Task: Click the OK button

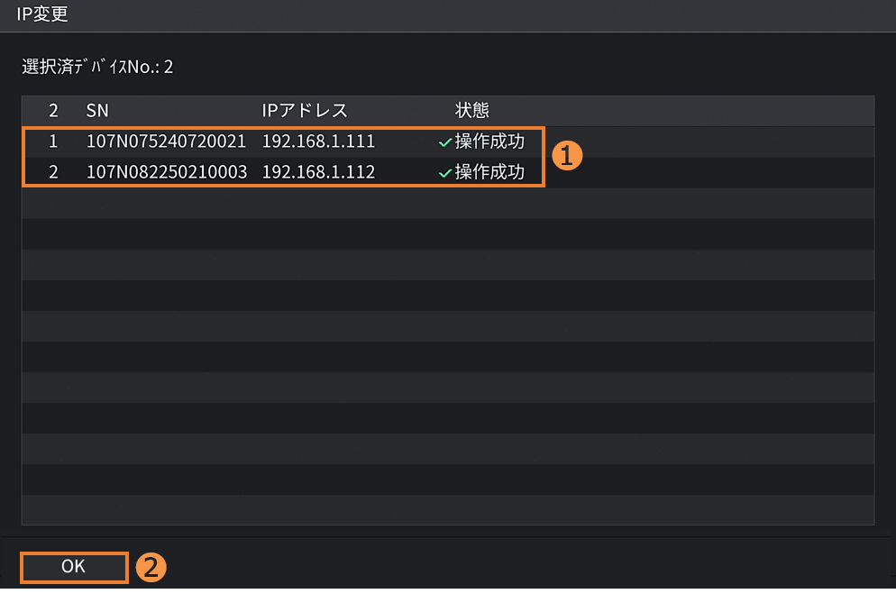Action: (x=74, y=567)
